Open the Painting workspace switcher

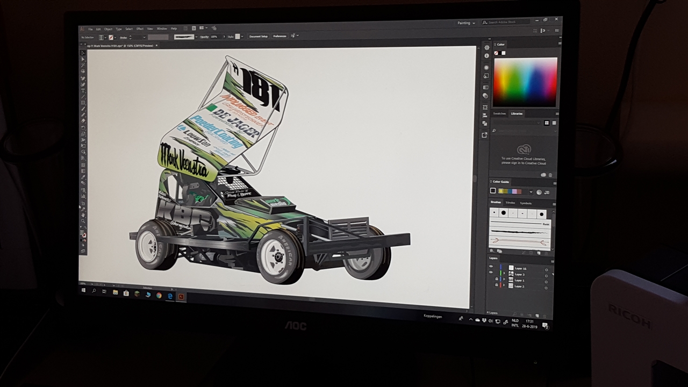(x=466, y=23)
